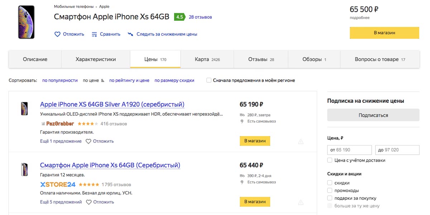Click the warning triangle icon in the XSTORE24 offer
The height and width of the screenshot is (215, 430).
pos(301,202)
